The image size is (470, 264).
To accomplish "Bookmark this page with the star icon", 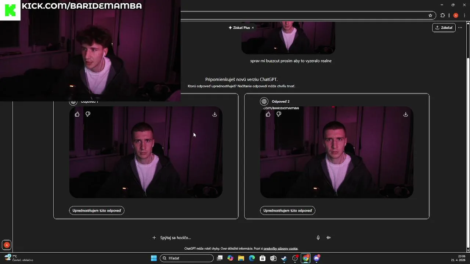I will 430,15.
